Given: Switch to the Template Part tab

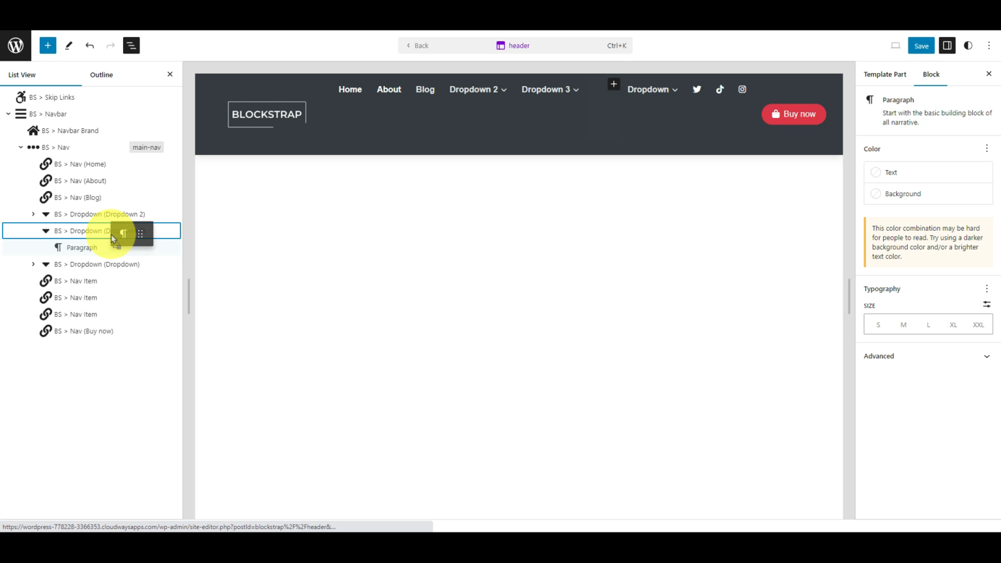Looking at the screenshot, I should (x=885, y=74).
